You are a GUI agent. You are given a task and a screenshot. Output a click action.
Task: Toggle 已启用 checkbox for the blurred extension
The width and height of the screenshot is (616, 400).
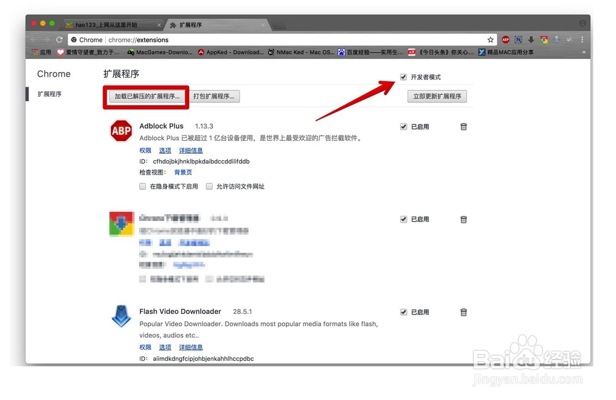point(403,220)
